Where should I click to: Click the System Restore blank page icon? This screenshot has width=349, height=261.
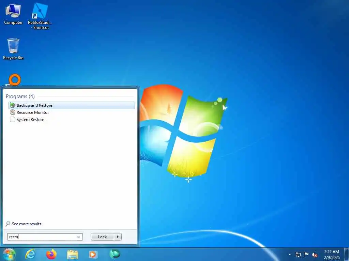pyautogui.click(x=13, y=119)
